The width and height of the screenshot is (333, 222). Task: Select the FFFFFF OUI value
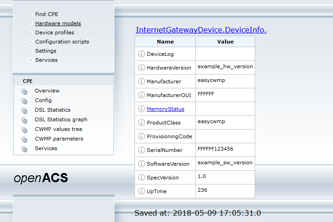pos(206,94)
